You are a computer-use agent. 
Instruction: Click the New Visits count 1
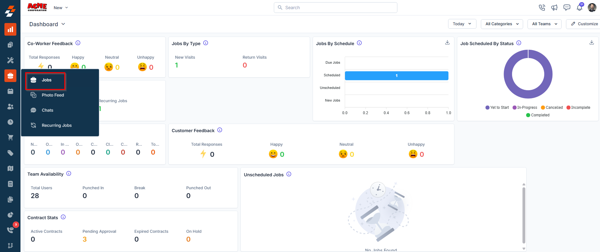[x=176, y=65]
